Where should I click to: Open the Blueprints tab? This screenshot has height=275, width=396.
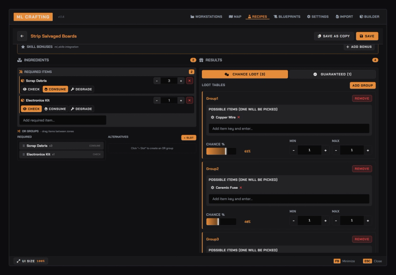click(x=287, y=16)
